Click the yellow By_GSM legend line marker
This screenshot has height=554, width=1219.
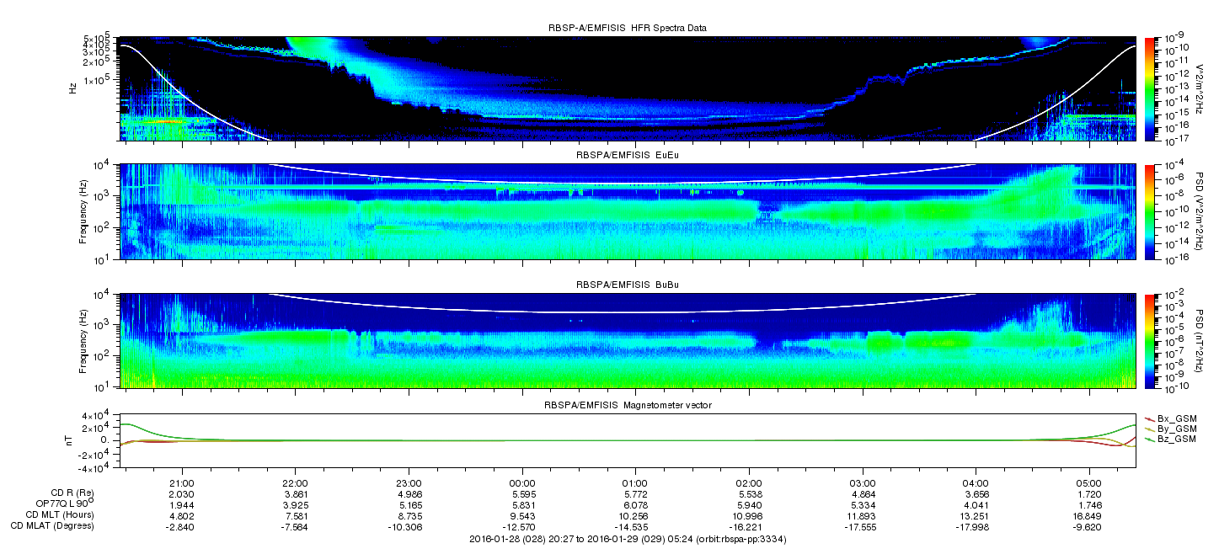[1150, 429]
